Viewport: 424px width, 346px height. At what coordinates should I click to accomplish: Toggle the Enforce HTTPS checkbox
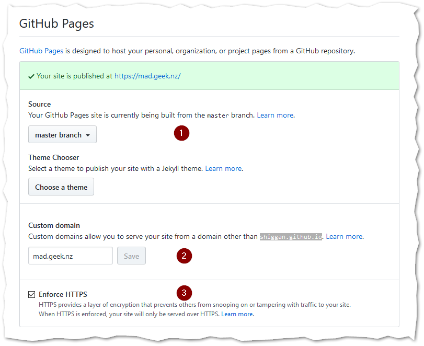32,294
